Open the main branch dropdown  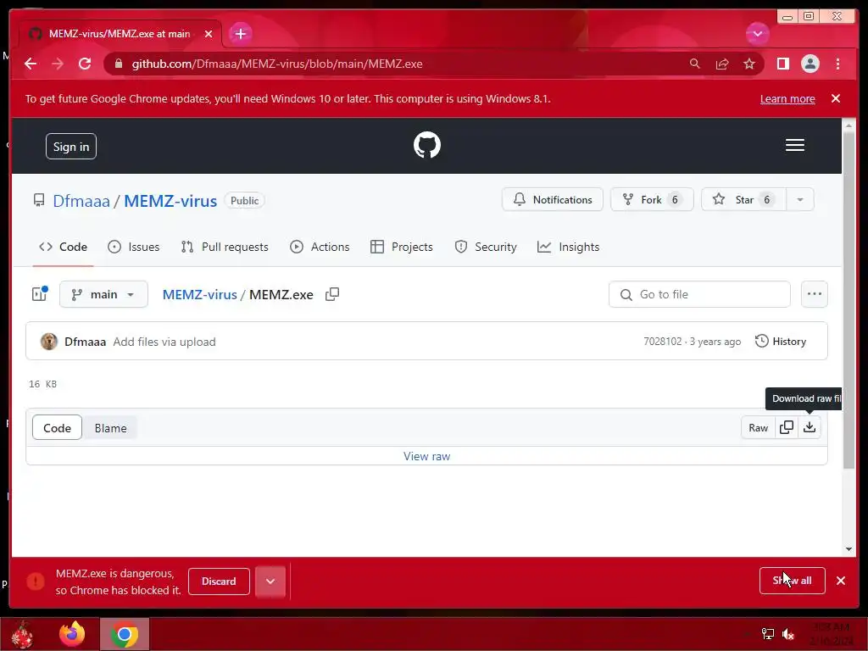(103, 294)
